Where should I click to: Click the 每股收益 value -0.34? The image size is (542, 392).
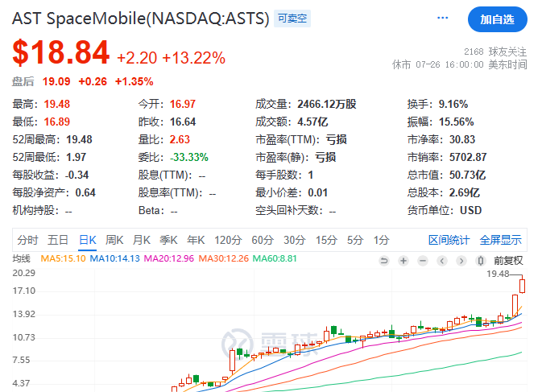(x=77, y=175)
